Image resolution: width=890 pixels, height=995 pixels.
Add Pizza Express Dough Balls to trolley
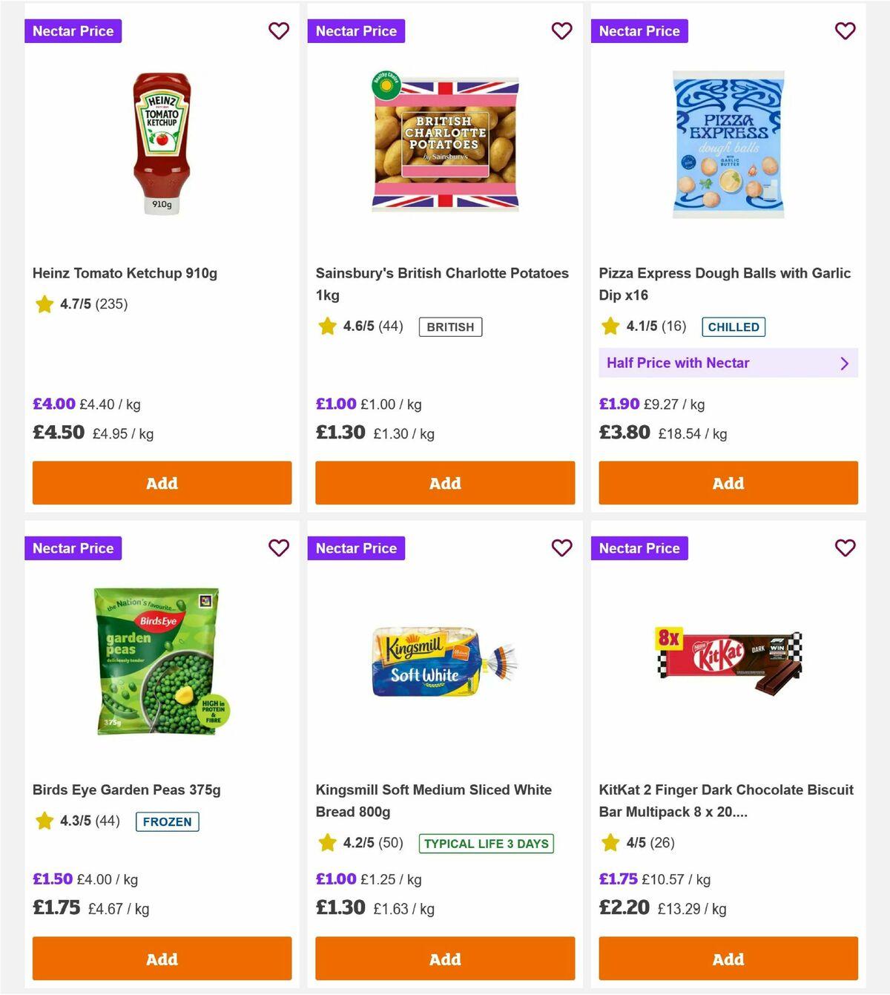click(728, 483)
